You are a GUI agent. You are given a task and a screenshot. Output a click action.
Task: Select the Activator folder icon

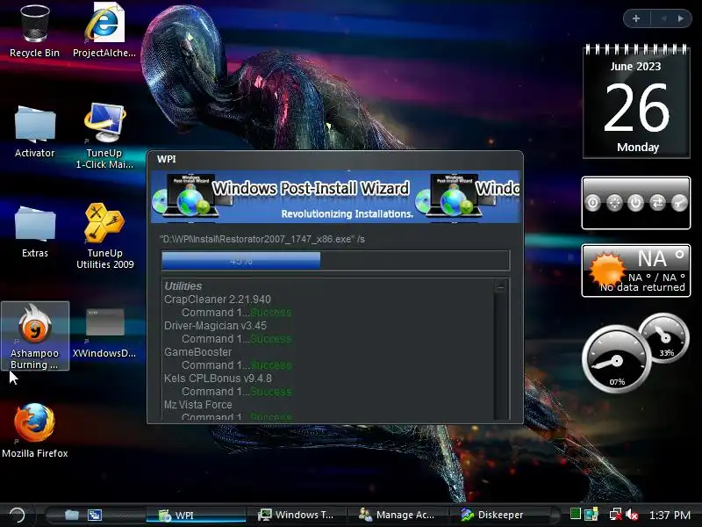[35, 131]
